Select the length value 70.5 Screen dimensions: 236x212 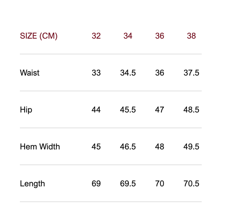191,184
